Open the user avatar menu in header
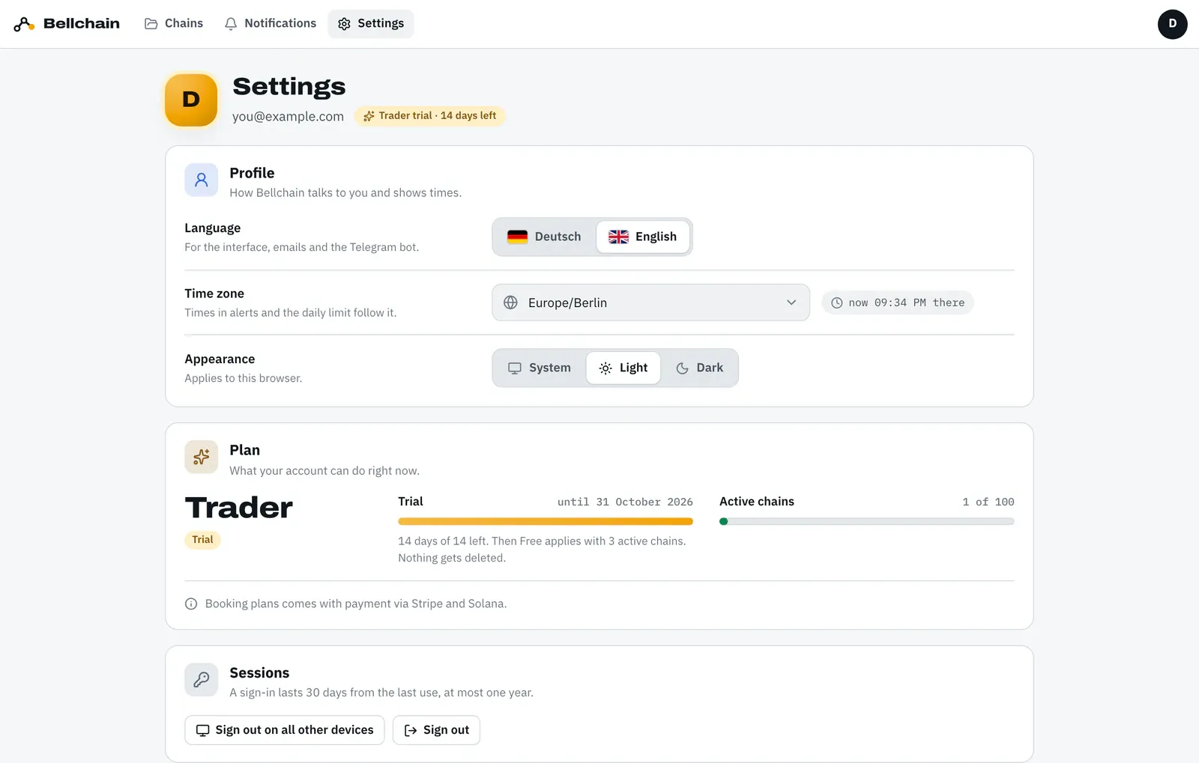This screenshot has height=763, width=1199. [1172, 24]
